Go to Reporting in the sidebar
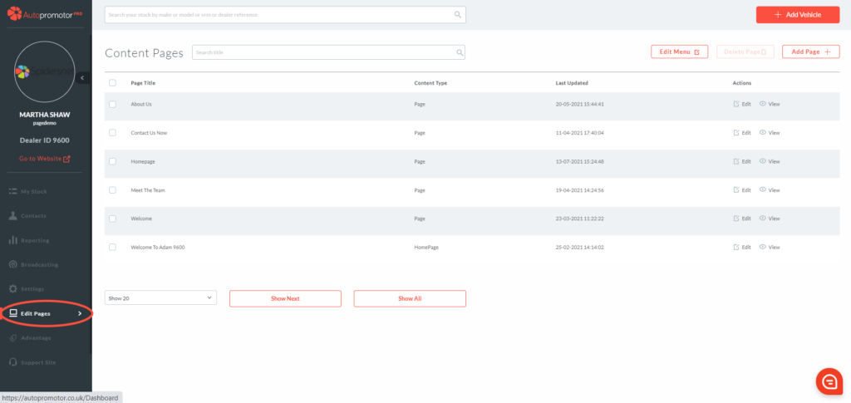 pos(34,240)
